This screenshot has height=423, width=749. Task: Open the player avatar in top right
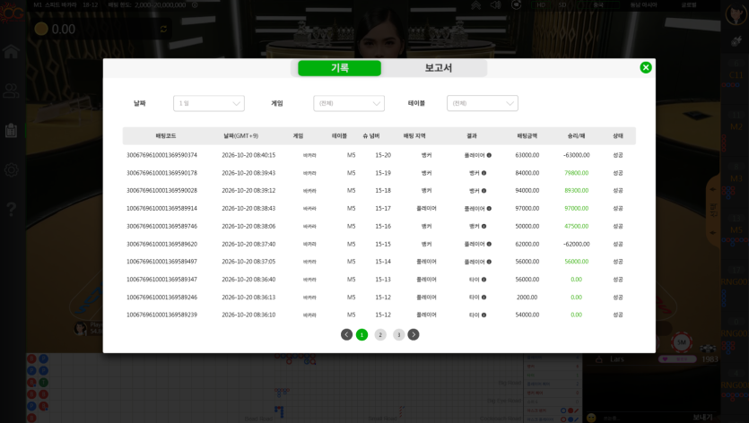(736, 14)
